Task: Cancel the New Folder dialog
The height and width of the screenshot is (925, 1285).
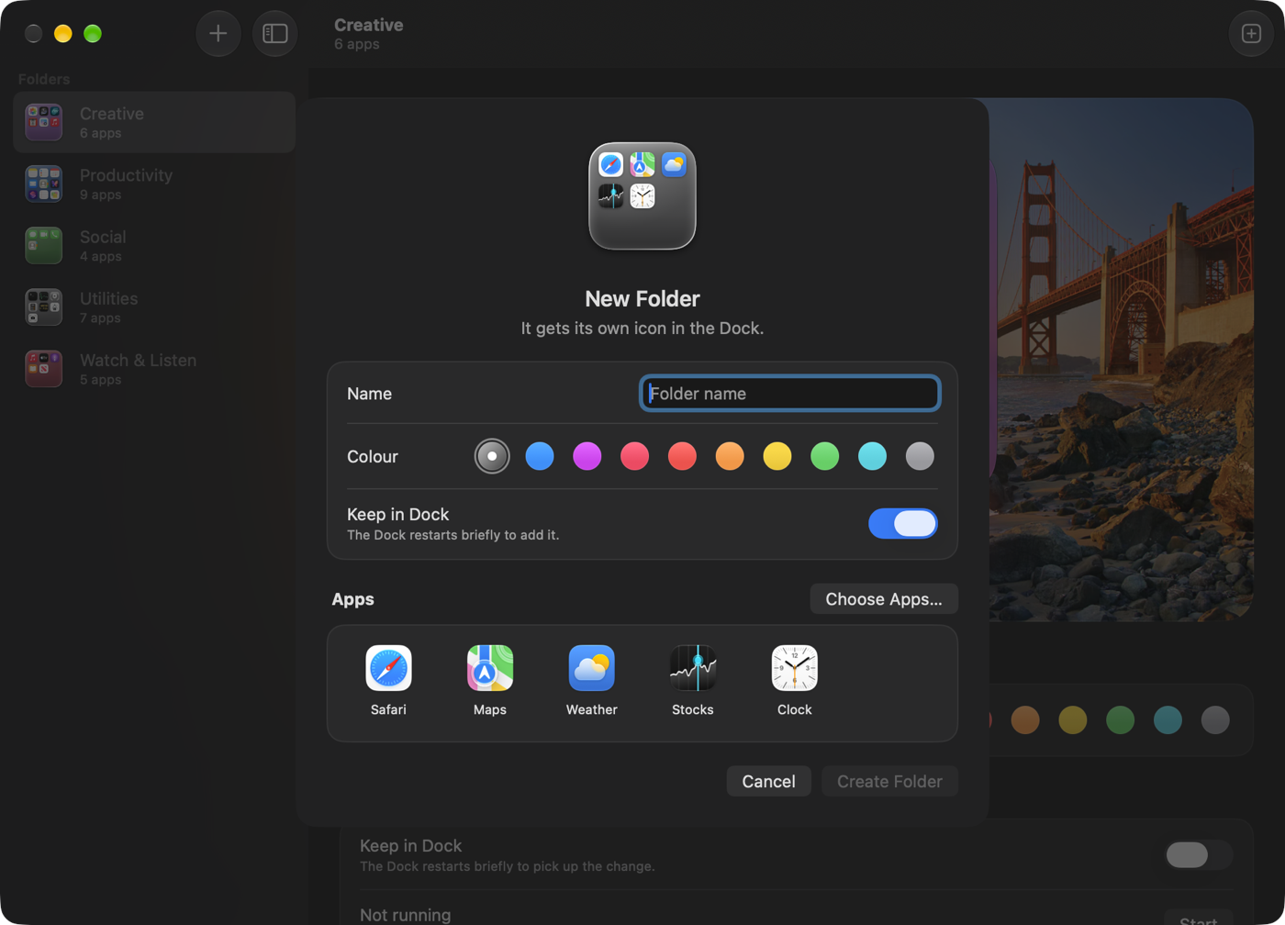Action: point(769,781)
